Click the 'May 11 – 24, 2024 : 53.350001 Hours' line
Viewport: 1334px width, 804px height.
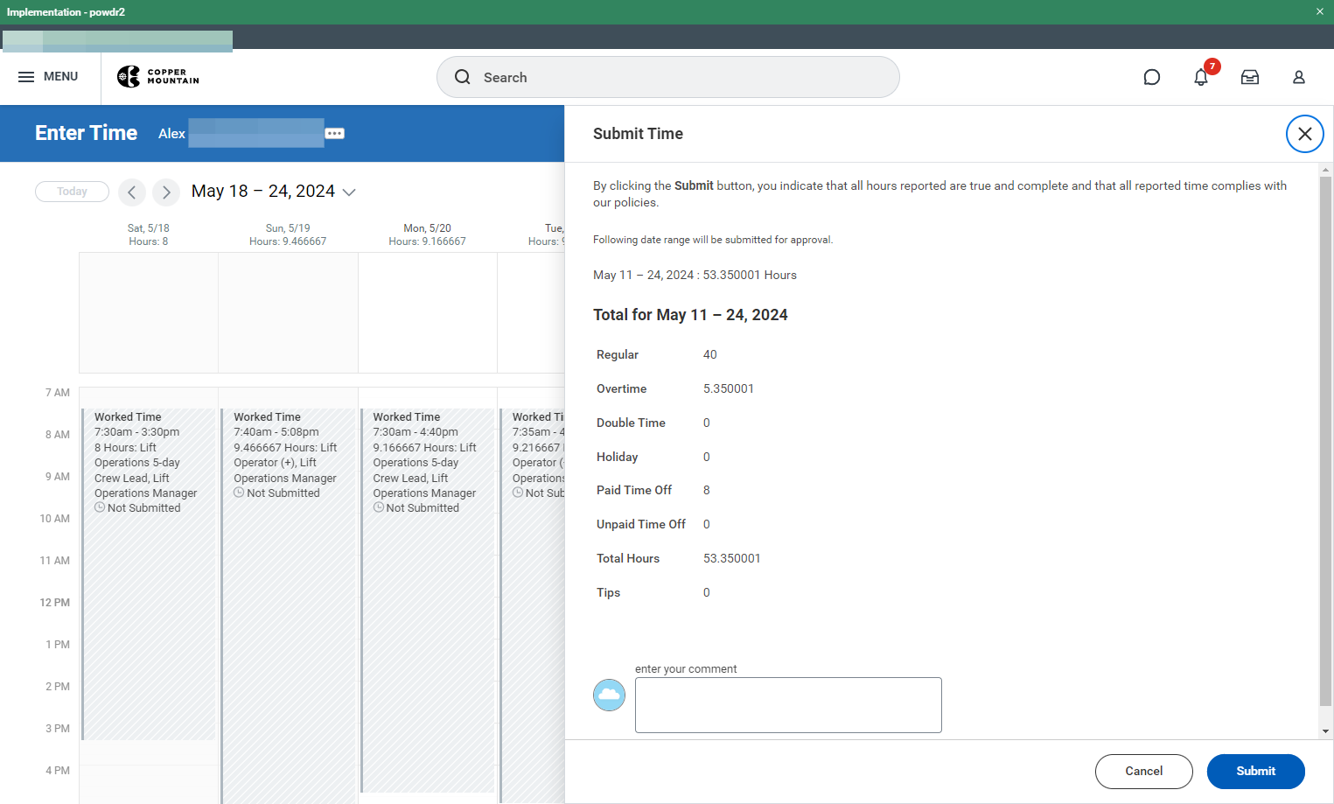coord(695,276)
